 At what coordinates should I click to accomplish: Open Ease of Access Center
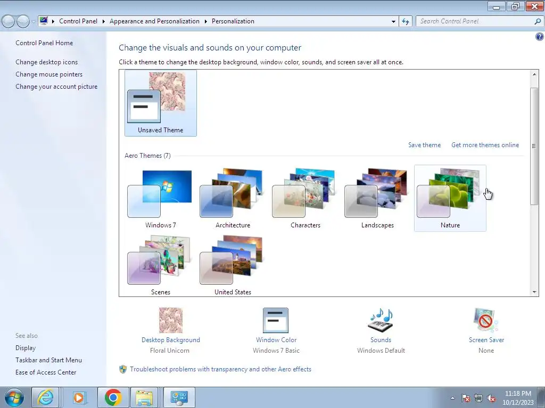46,372
